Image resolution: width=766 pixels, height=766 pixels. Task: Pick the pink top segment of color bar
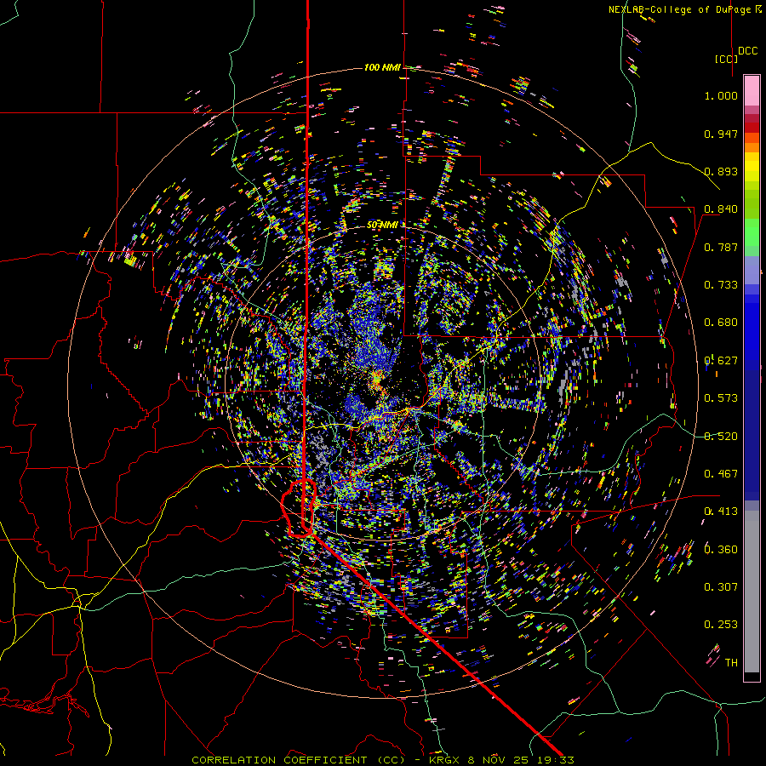pyautogui.click(x=752, y=90)
